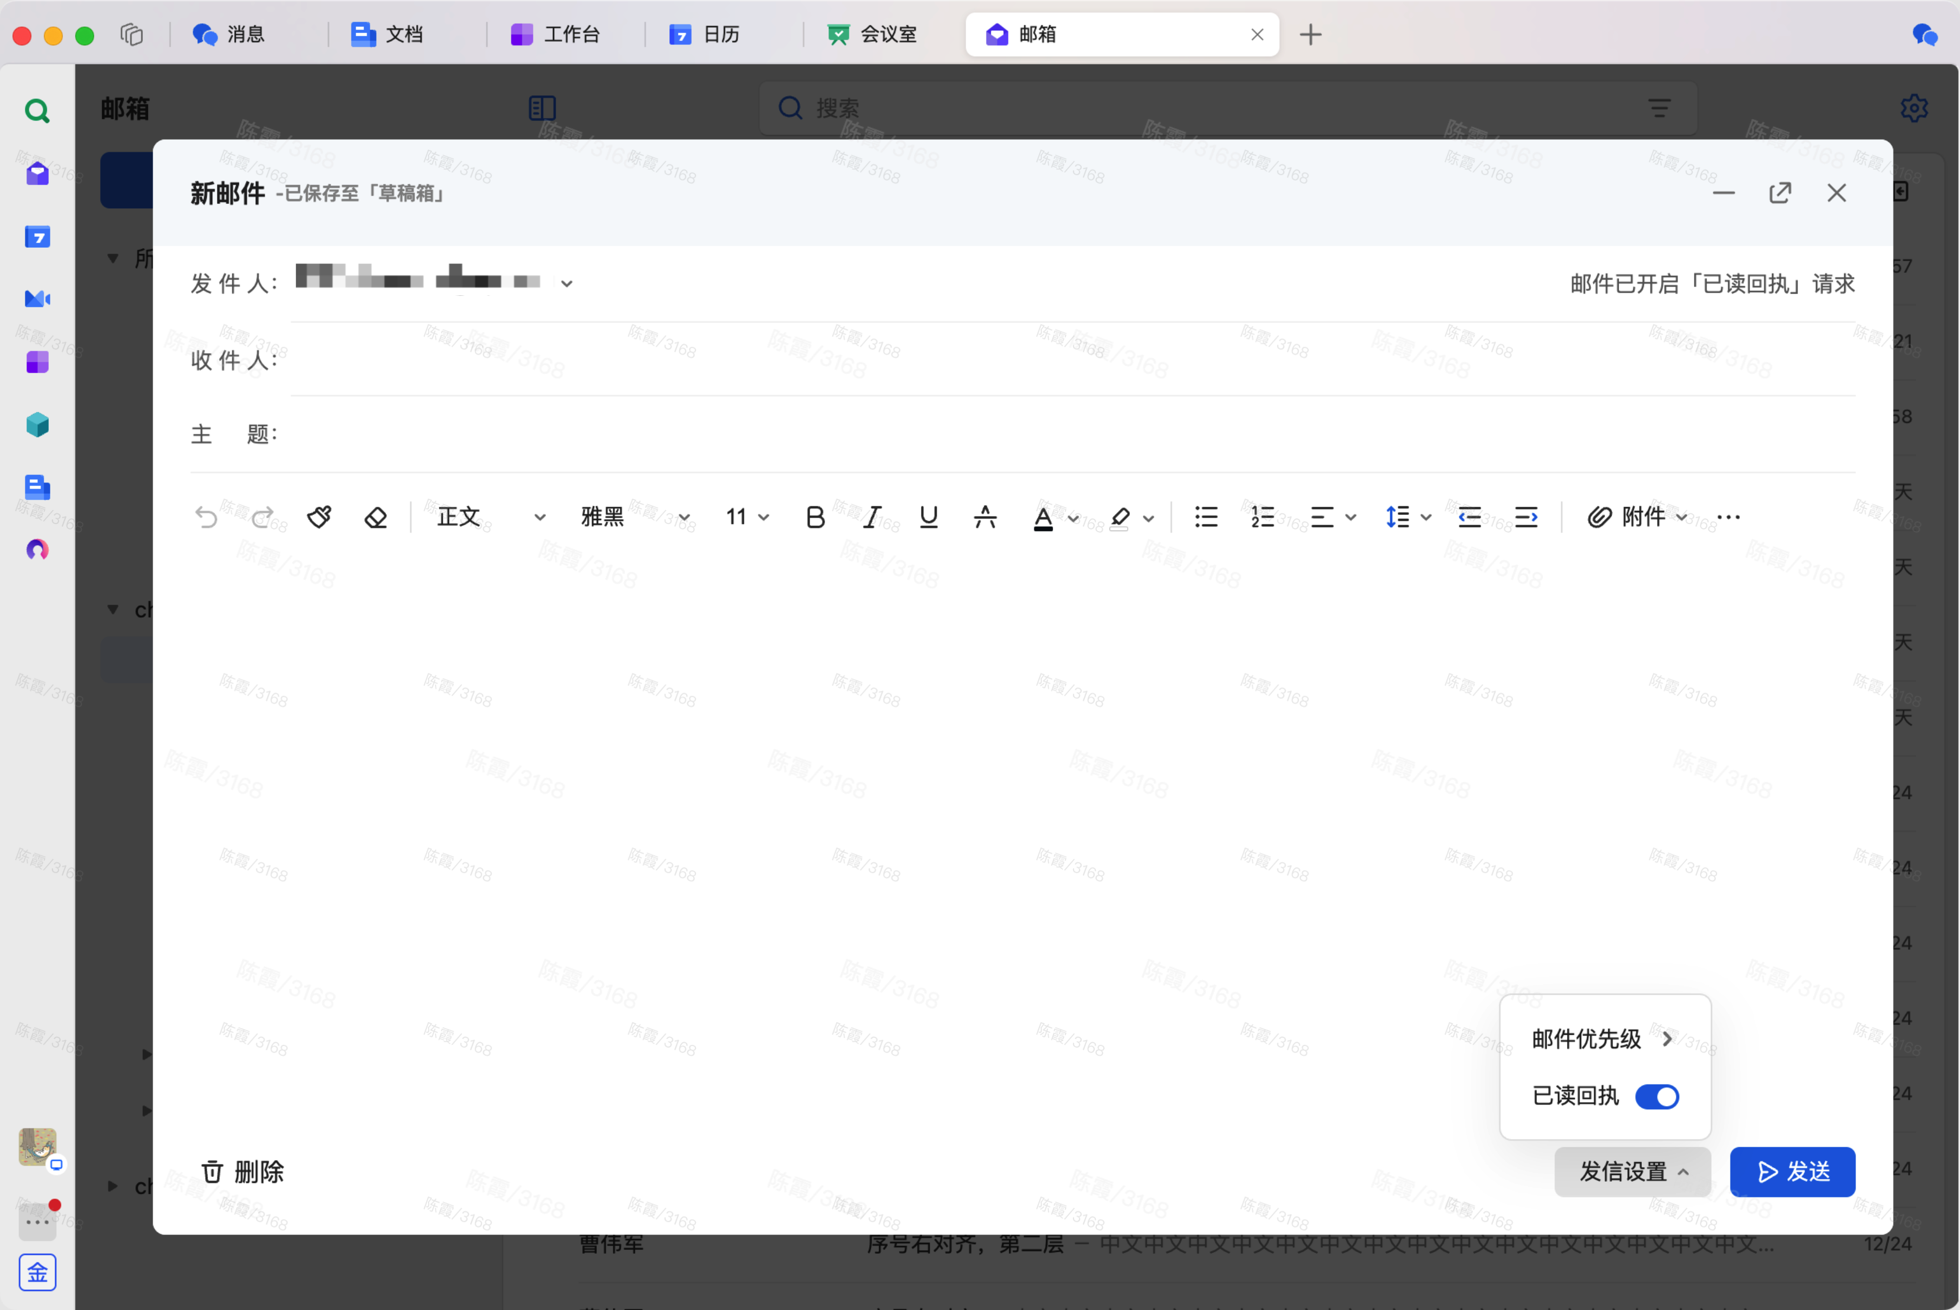Open more toolbar options ellipsis

click(1728, 517)
